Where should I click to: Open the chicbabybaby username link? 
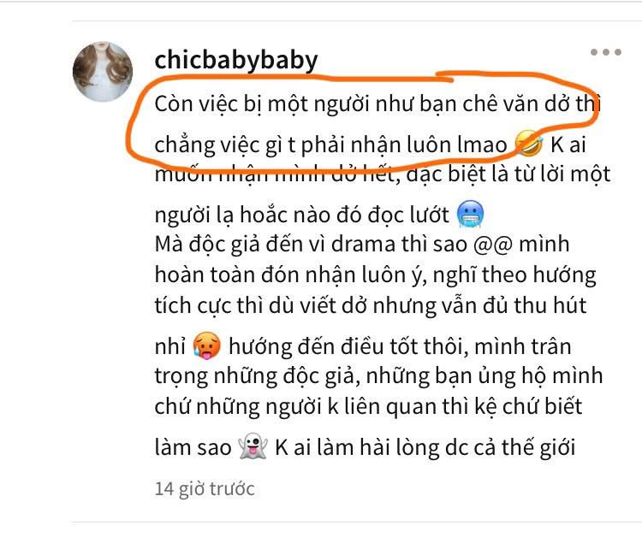coord(236,60)
